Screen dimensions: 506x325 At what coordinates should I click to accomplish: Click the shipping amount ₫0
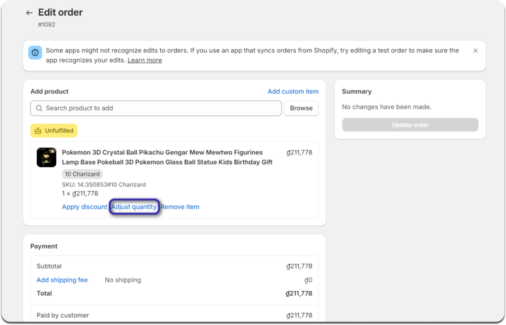point(308,280)
